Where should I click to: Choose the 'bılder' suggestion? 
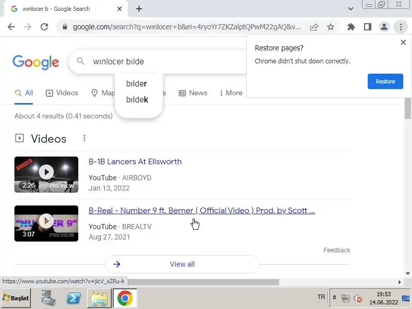136,83
